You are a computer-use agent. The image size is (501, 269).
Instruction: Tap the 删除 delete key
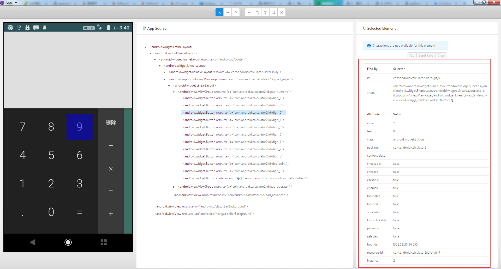click(x=111, y=123)
